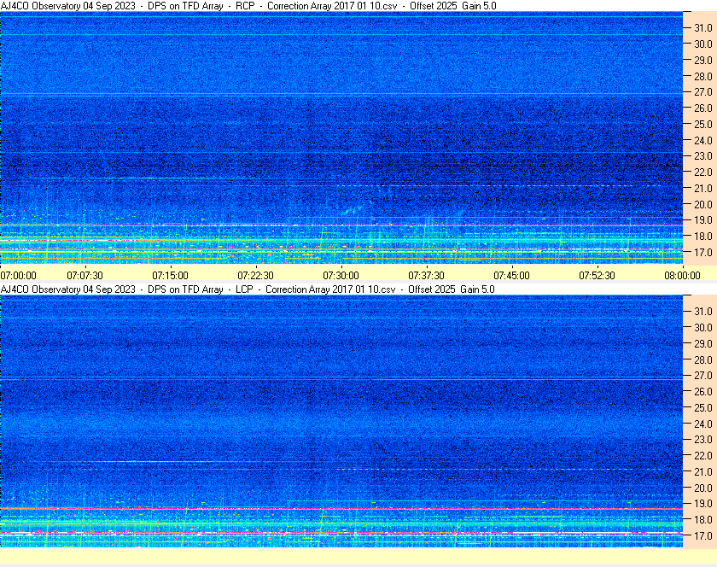Click the RCP spectrogram title text

point(248,6)
